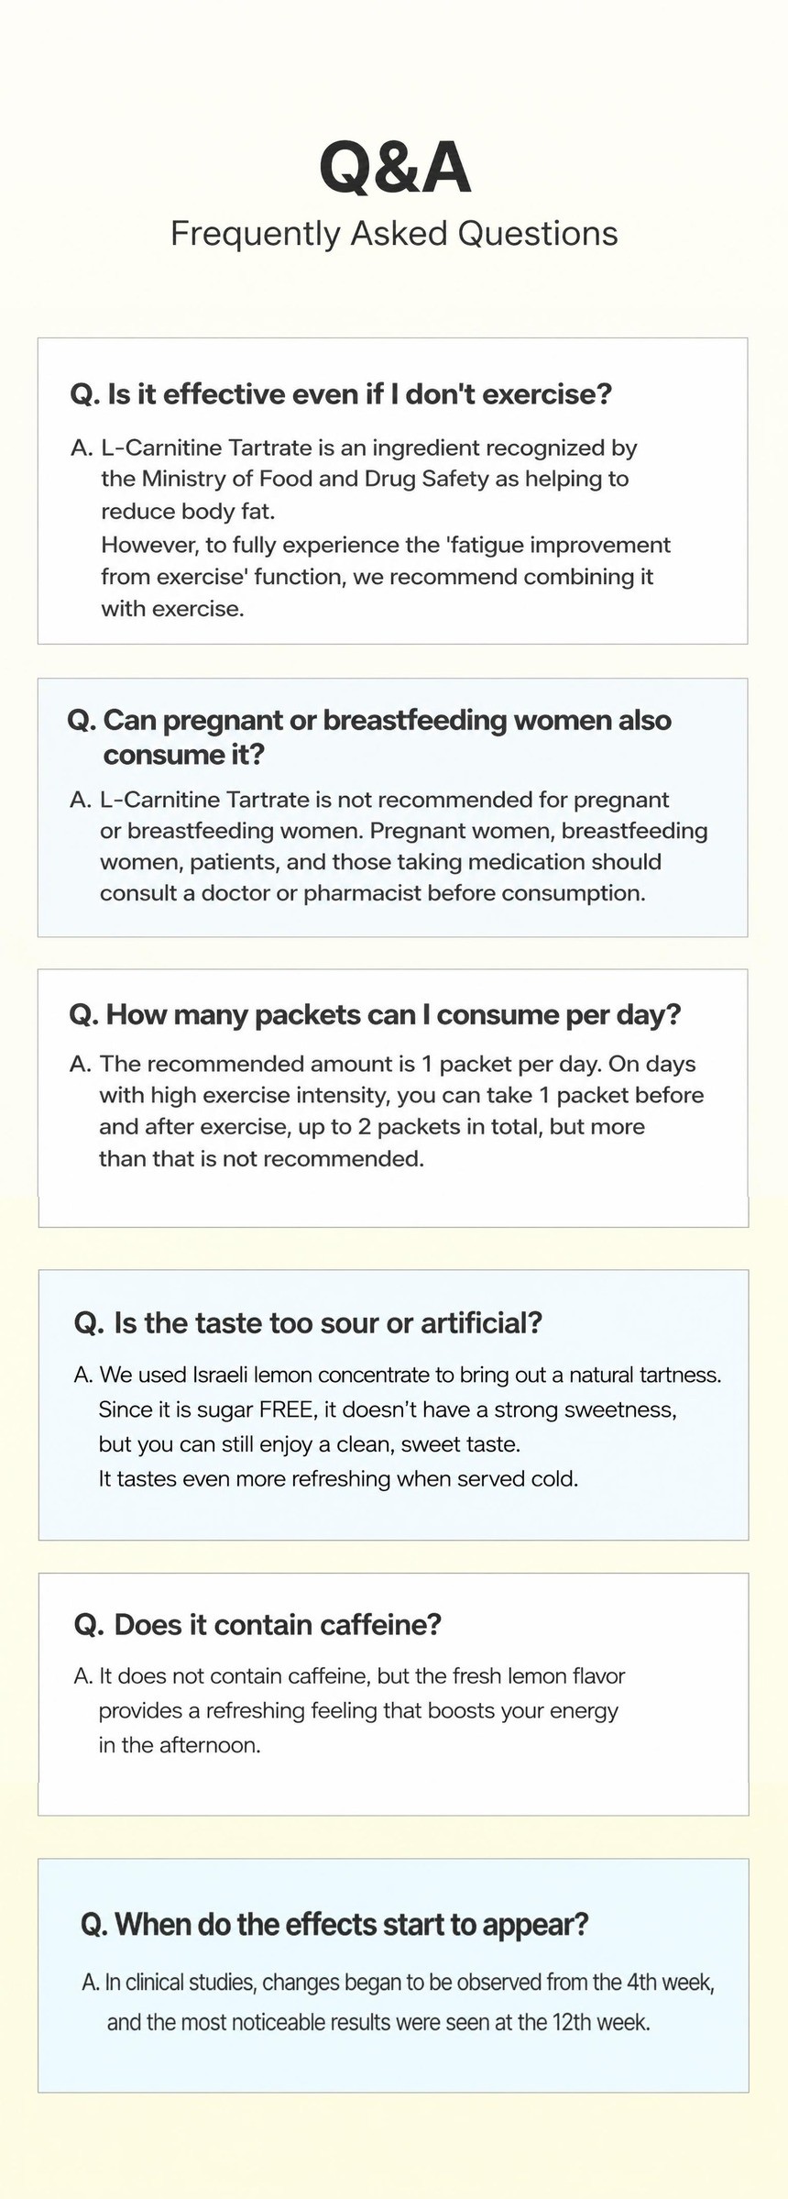This screenshot has height=2199, width=788.
Task: Click the Frequently Asked Questions subtitle
Action: (394, 234)
